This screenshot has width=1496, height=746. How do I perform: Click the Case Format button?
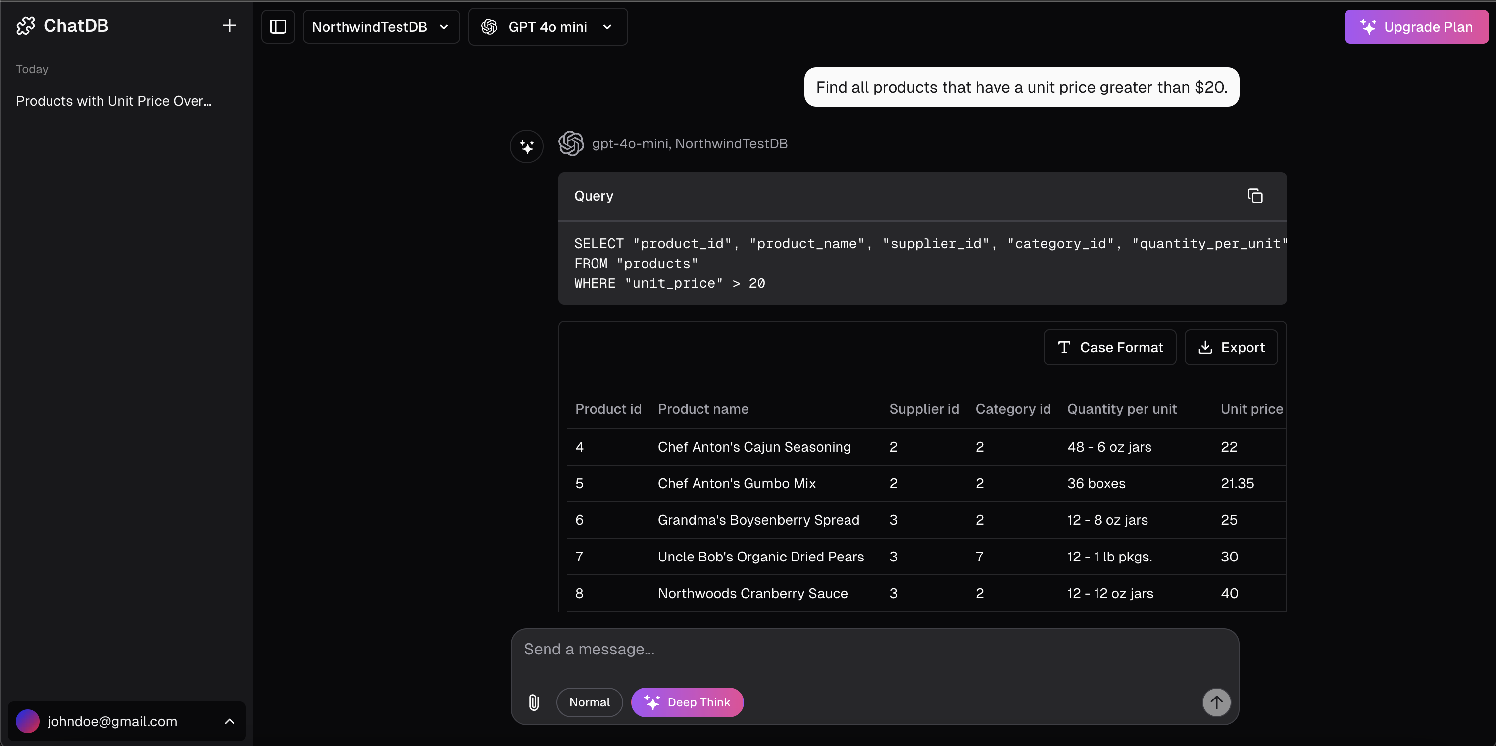(x=1109, y=347)
